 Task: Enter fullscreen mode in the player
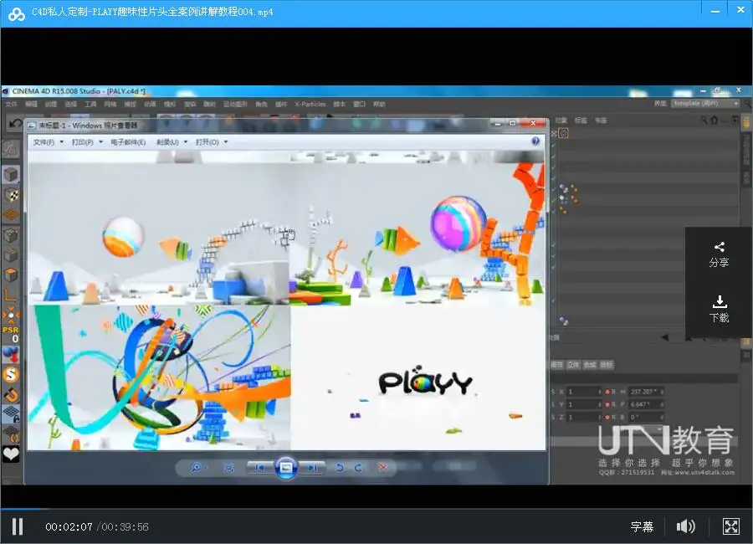tap(731, 526)
